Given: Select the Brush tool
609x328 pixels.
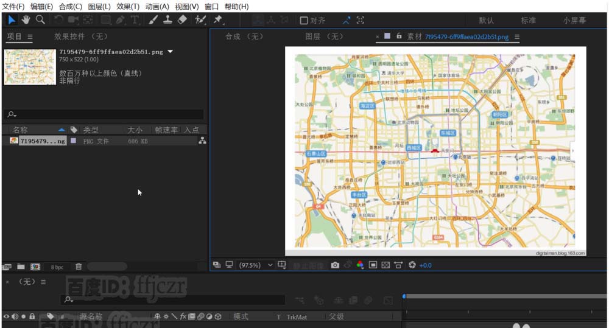Looking at the screenshot, I should [153, 20].
